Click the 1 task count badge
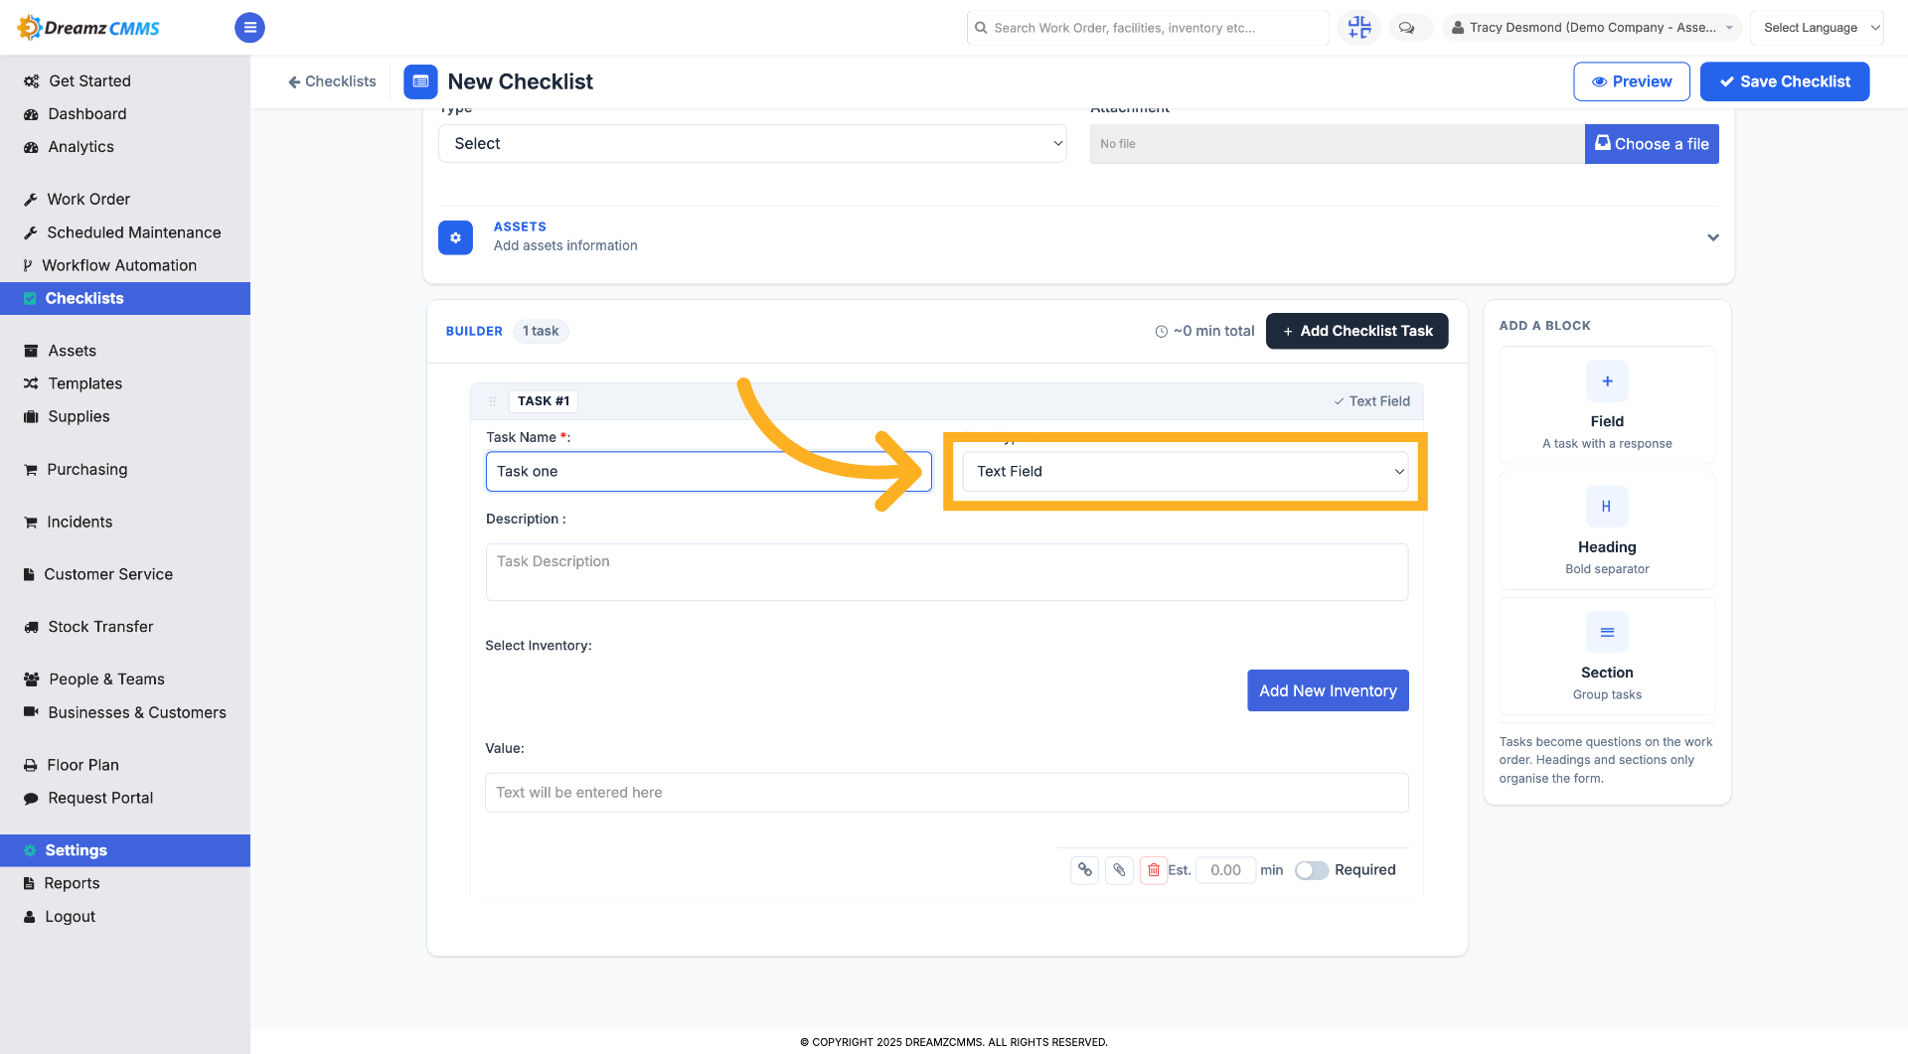 pos(541,331)
